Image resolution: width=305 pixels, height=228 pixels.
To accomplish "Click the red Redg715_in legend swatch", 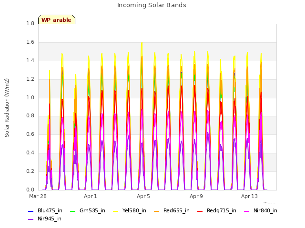I will click(x=200, y=211).
